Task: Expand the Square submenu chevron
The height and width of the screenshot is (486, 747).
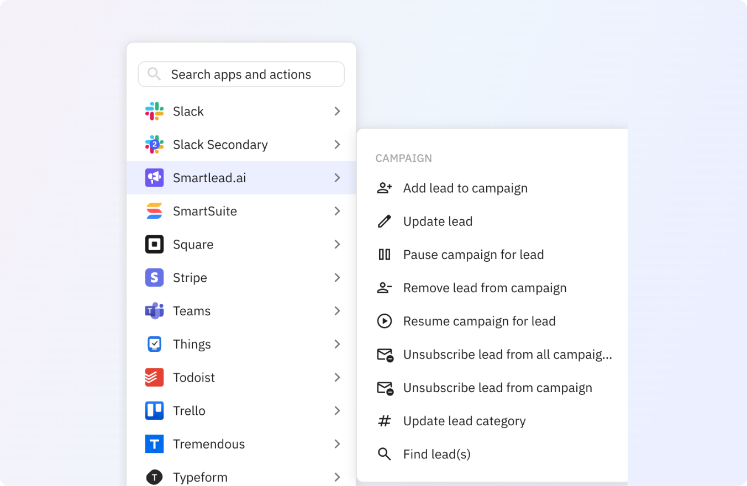Action: click(337, 244)
